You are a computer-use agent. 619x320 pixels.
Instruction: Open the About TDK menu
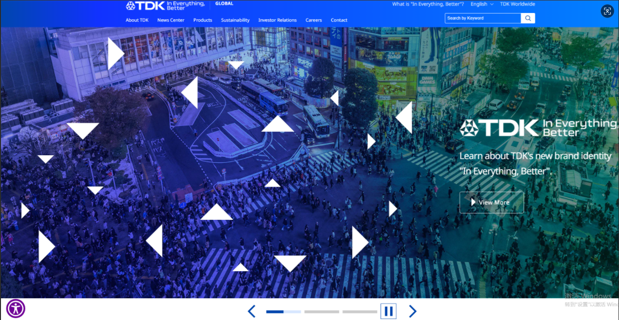click(137, 20)
